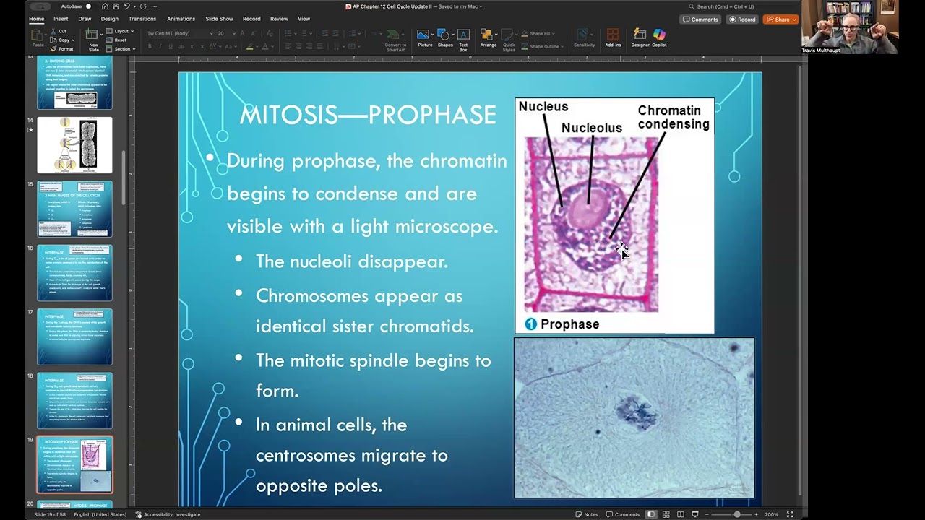This screenshot has width=925, height=520.
Task: Adjust the zoom slider
Action: tap(737, 514)
